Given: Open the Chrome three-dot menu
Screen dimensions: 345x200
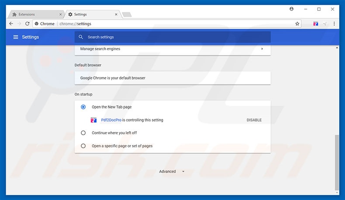Looking at the screenshot, I should click(x=334, y=24).
